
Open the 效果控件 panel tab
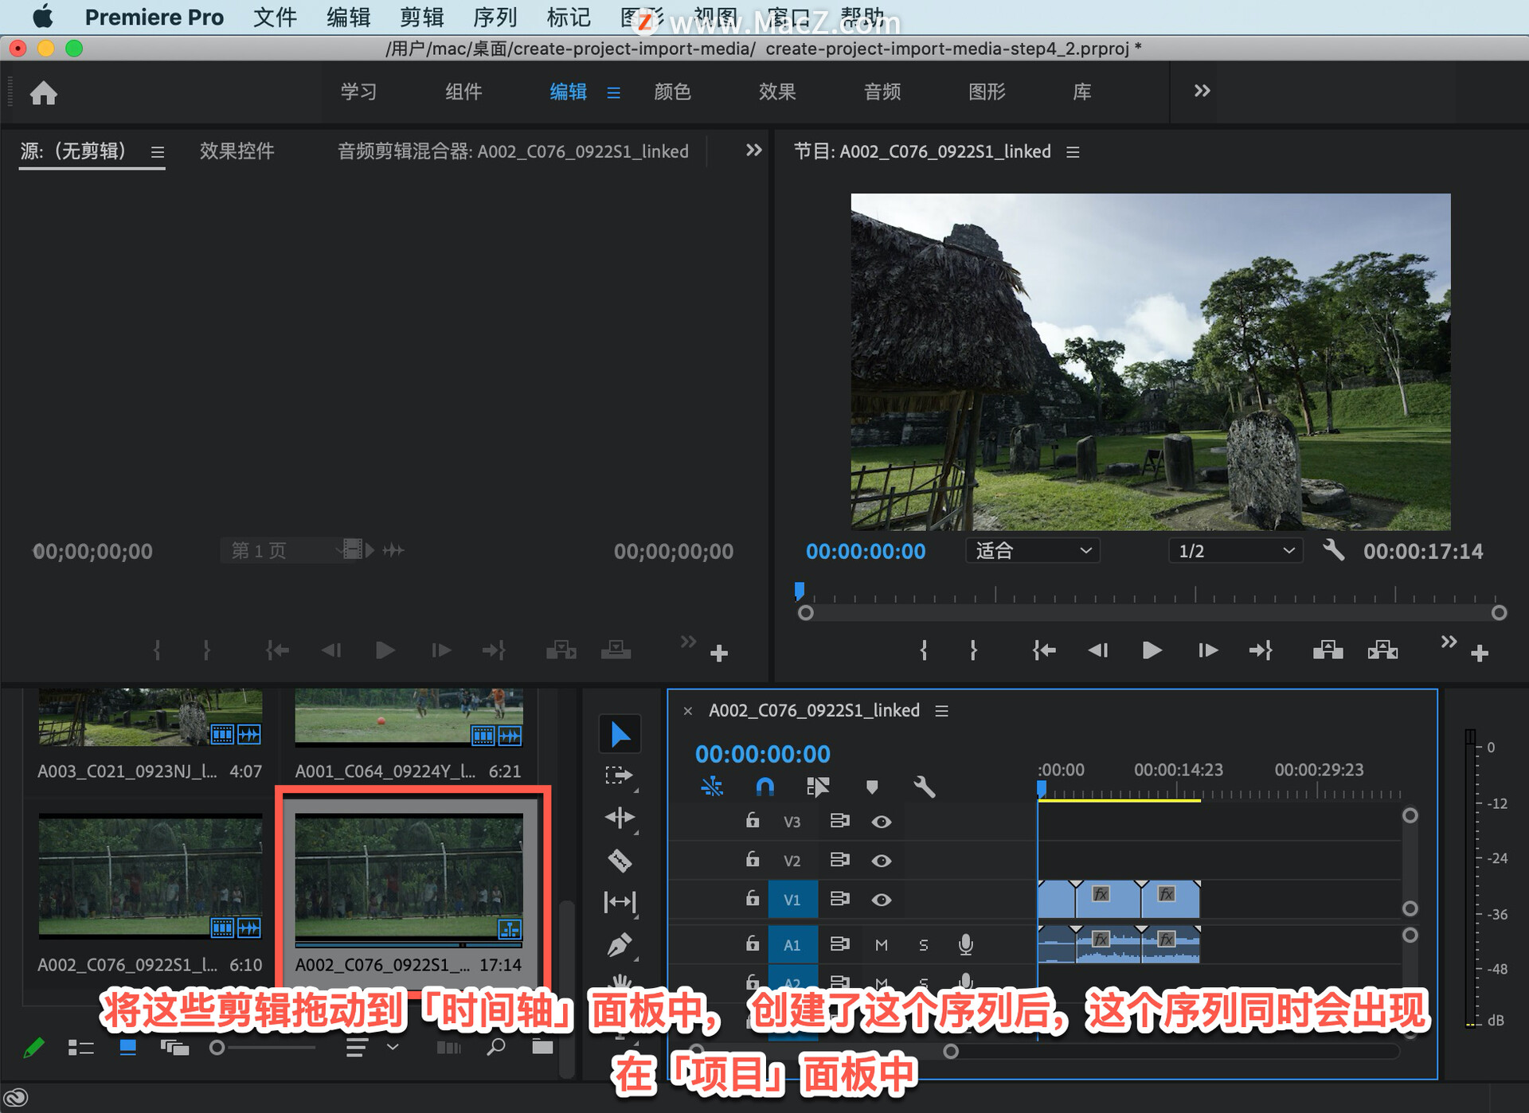pos(237,151)
